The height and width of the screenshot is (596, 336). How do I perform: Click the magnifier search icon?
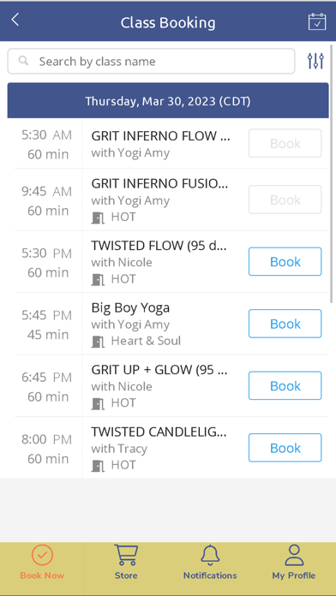tap(24, 61)
